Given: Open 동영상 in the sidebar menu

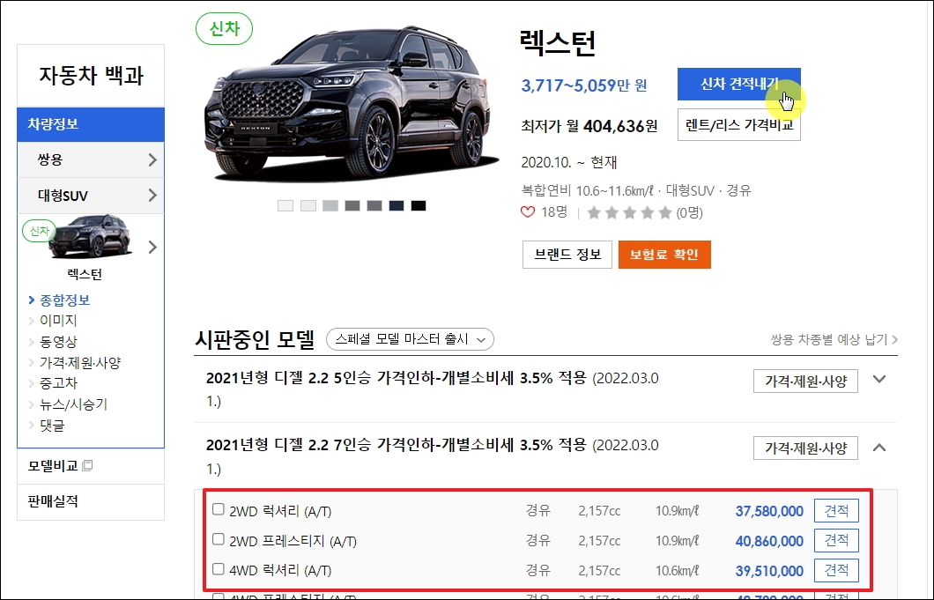Looking at the screenshot, I should pyautogui.click(x=58, y=342).
